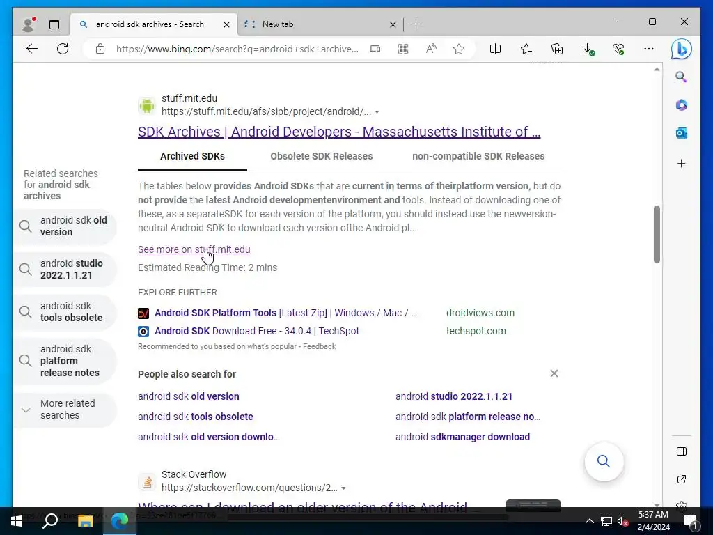Toggle split screen view
713x535 pixels.
[x=495, y=49]
